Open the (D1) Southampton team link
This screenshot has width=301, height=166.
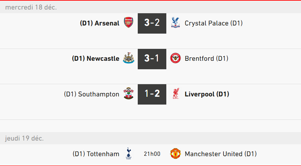(91, 94)
